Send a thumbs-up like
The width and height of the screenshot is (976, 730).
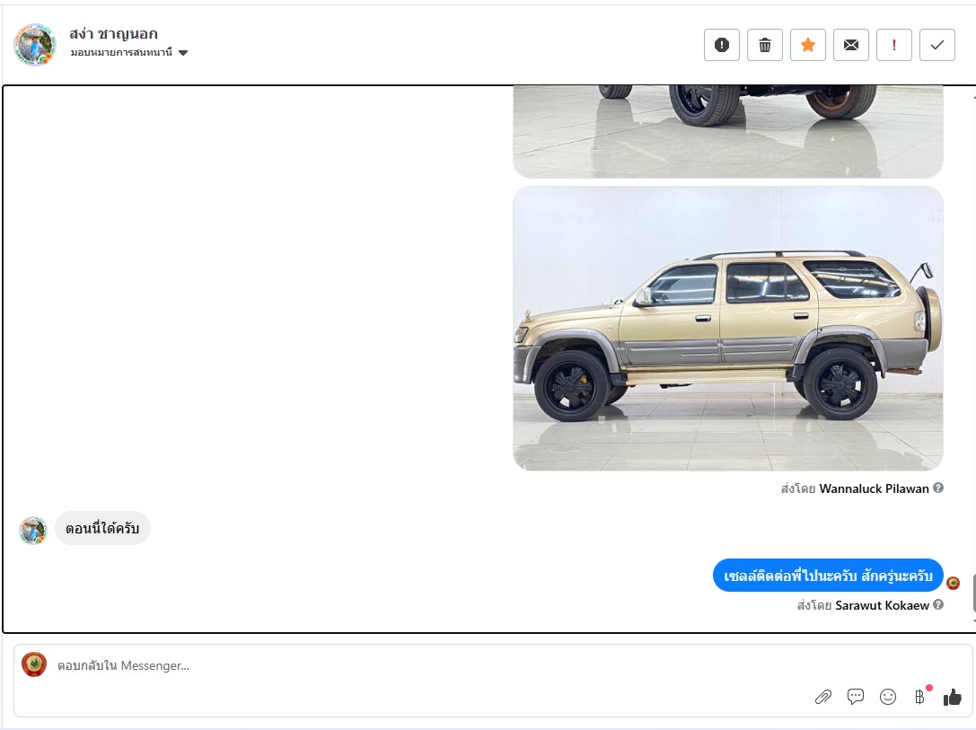point(953,697)
